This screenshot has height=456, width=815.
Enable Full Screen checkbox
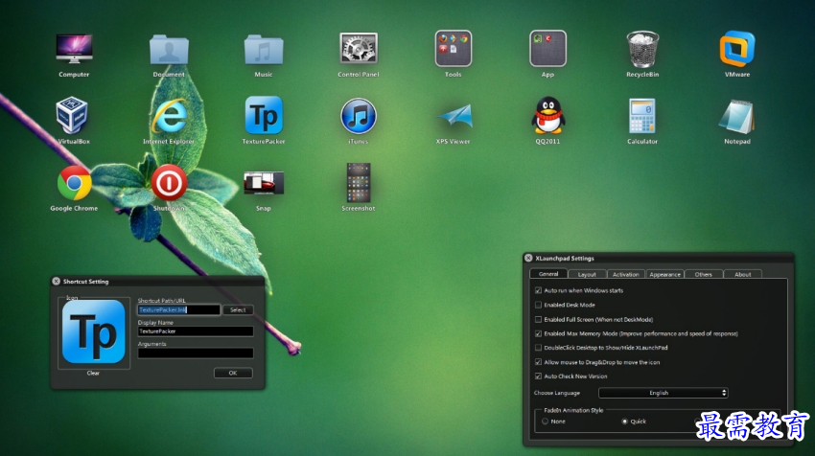click(538, 319)
